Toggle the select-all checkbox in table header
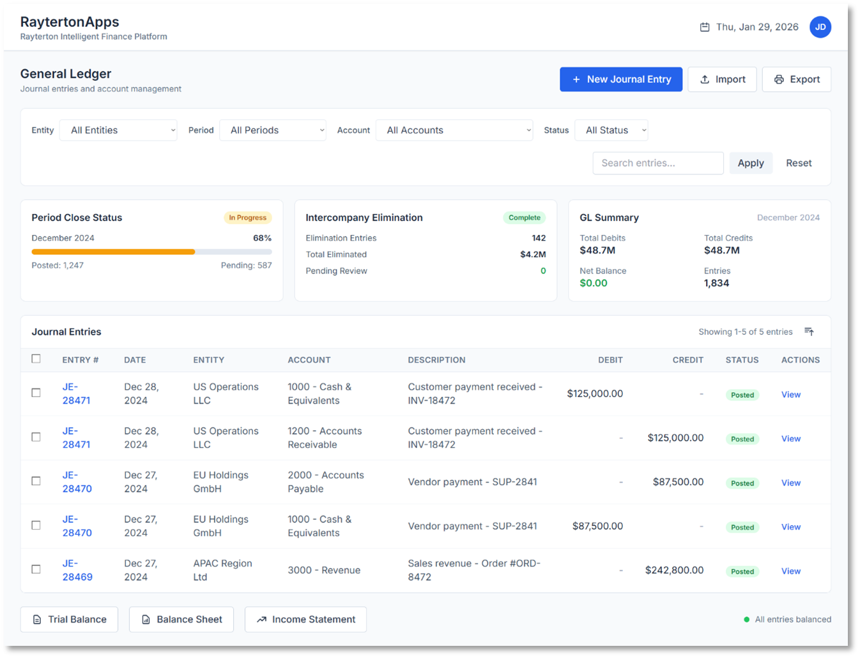 [36, 359]
